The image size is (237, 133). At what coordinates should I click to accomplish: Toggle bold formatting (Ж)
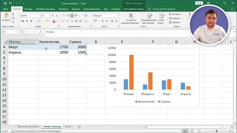[23, 21]
